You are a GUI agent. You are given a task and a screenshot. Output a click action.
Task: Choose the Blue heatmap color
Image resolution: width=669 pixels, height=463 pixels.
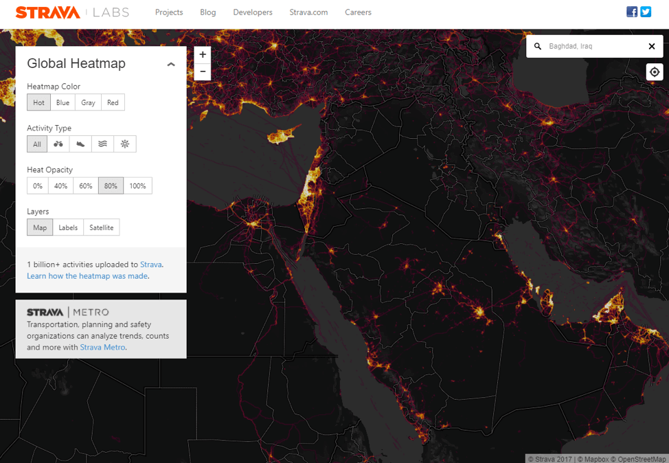coord(63,103)
